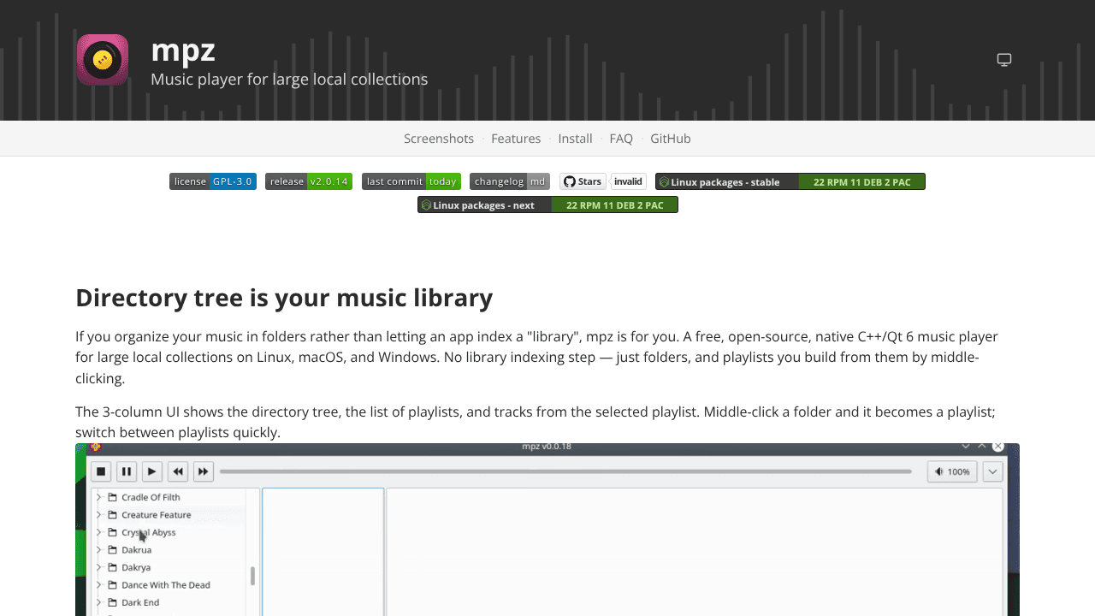The width and height of the screenshot is (1095, 616).
Task: Click the fast-forward button in mpz screenshot
Action: coord(203,471)
